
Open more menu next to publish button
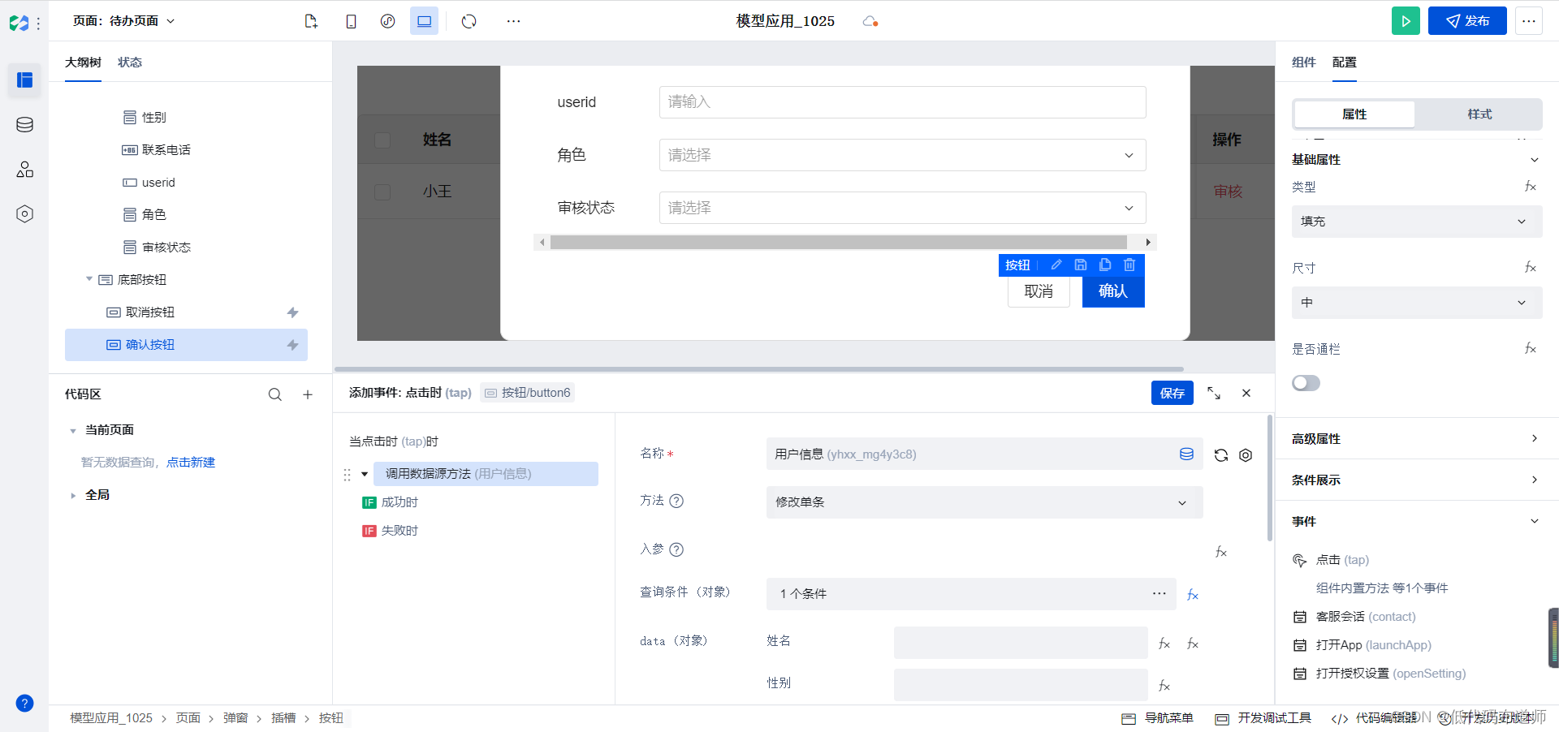pyautogui.click(x=1528, y=21)
